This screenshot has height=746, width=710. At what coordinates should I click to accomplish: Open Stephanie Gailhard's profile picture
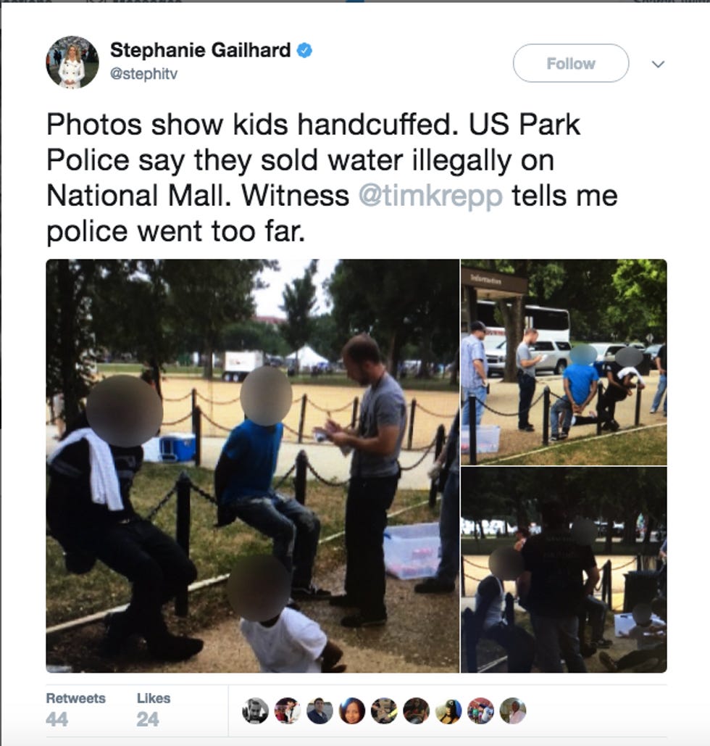click(x=72, y=62)
